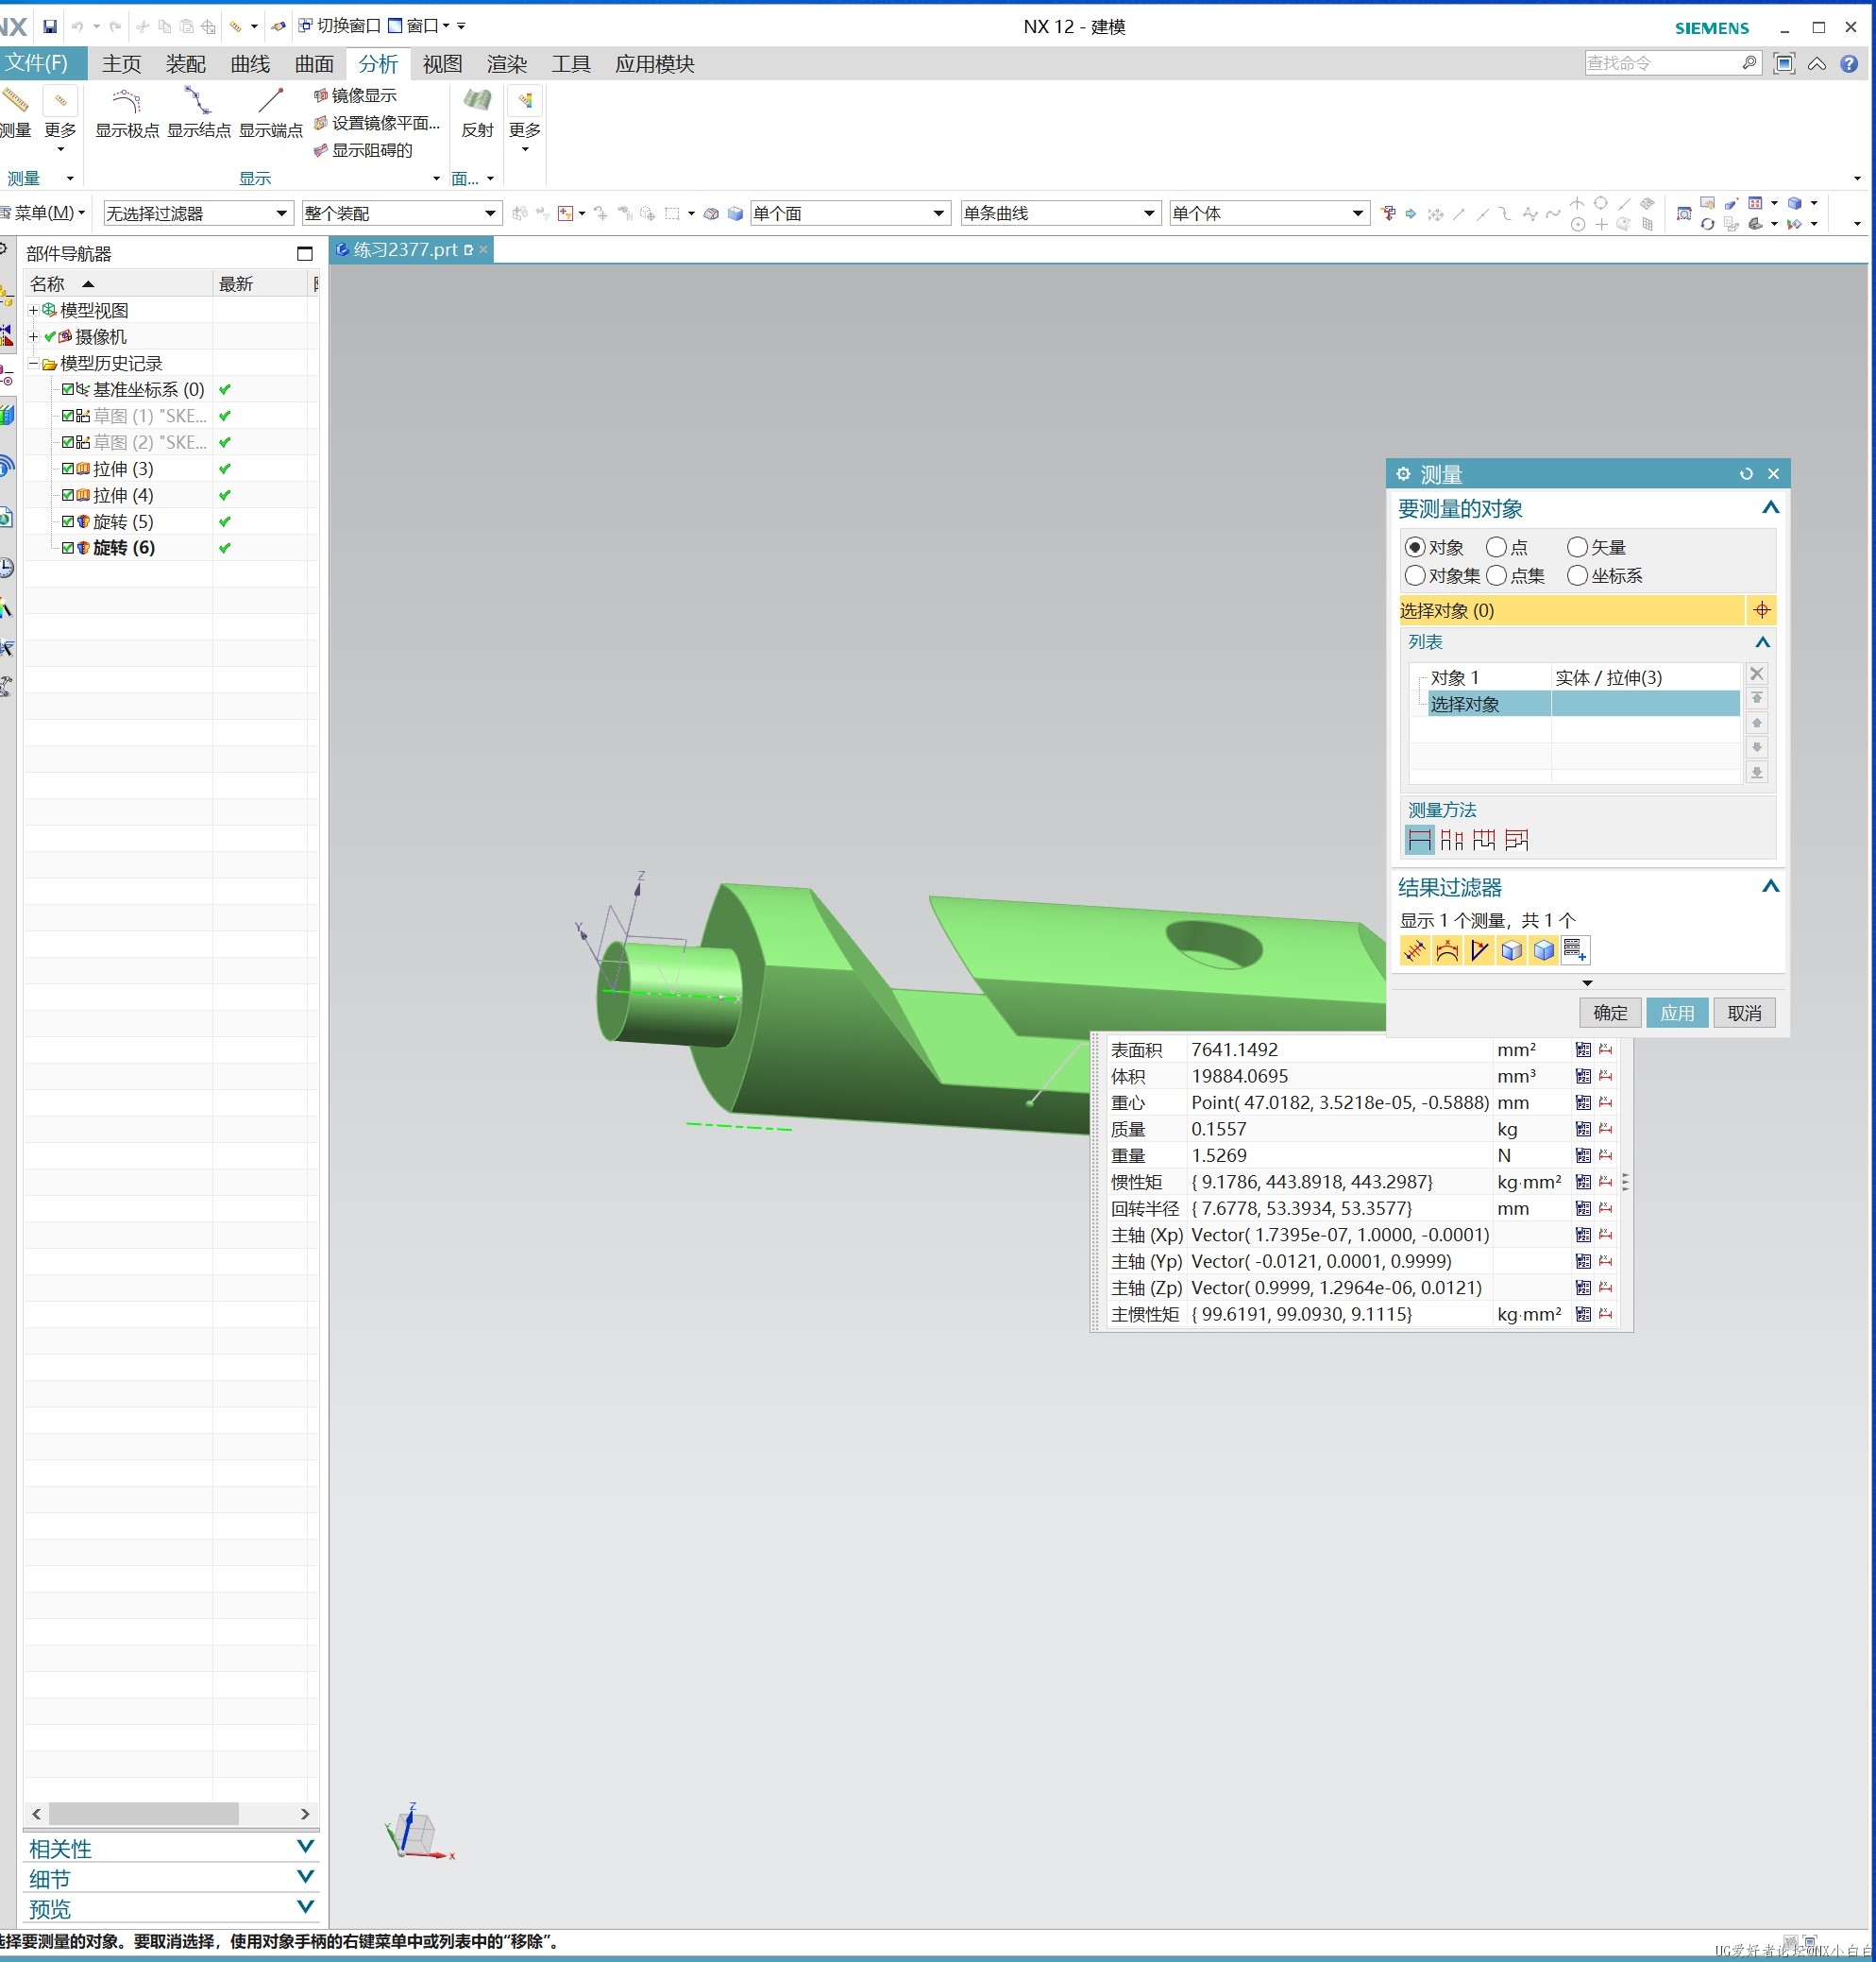The image size is (1876, 1962).
Task: Open the 菜单(M) button
Action: pos(44,213)
